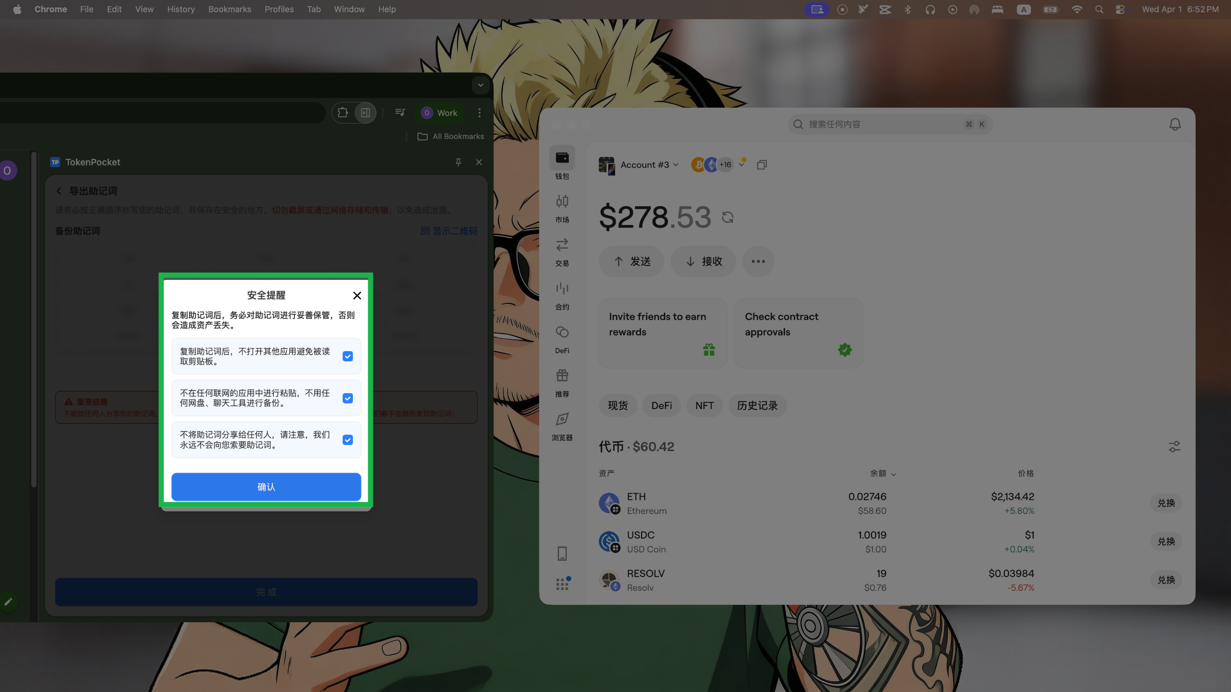Open the more actions (...) button in wallet
Image resolution: width=1231 pixels, height=692 pixels.
(x=758, y=261)
